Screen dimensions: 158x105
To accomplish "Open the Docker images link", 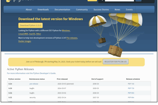I will pyautogui.click(x=25, y=41).
